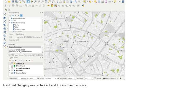
Task: Open the Scale dropdown in status bar
Action: pyautogui.click(x=56, y=78)
